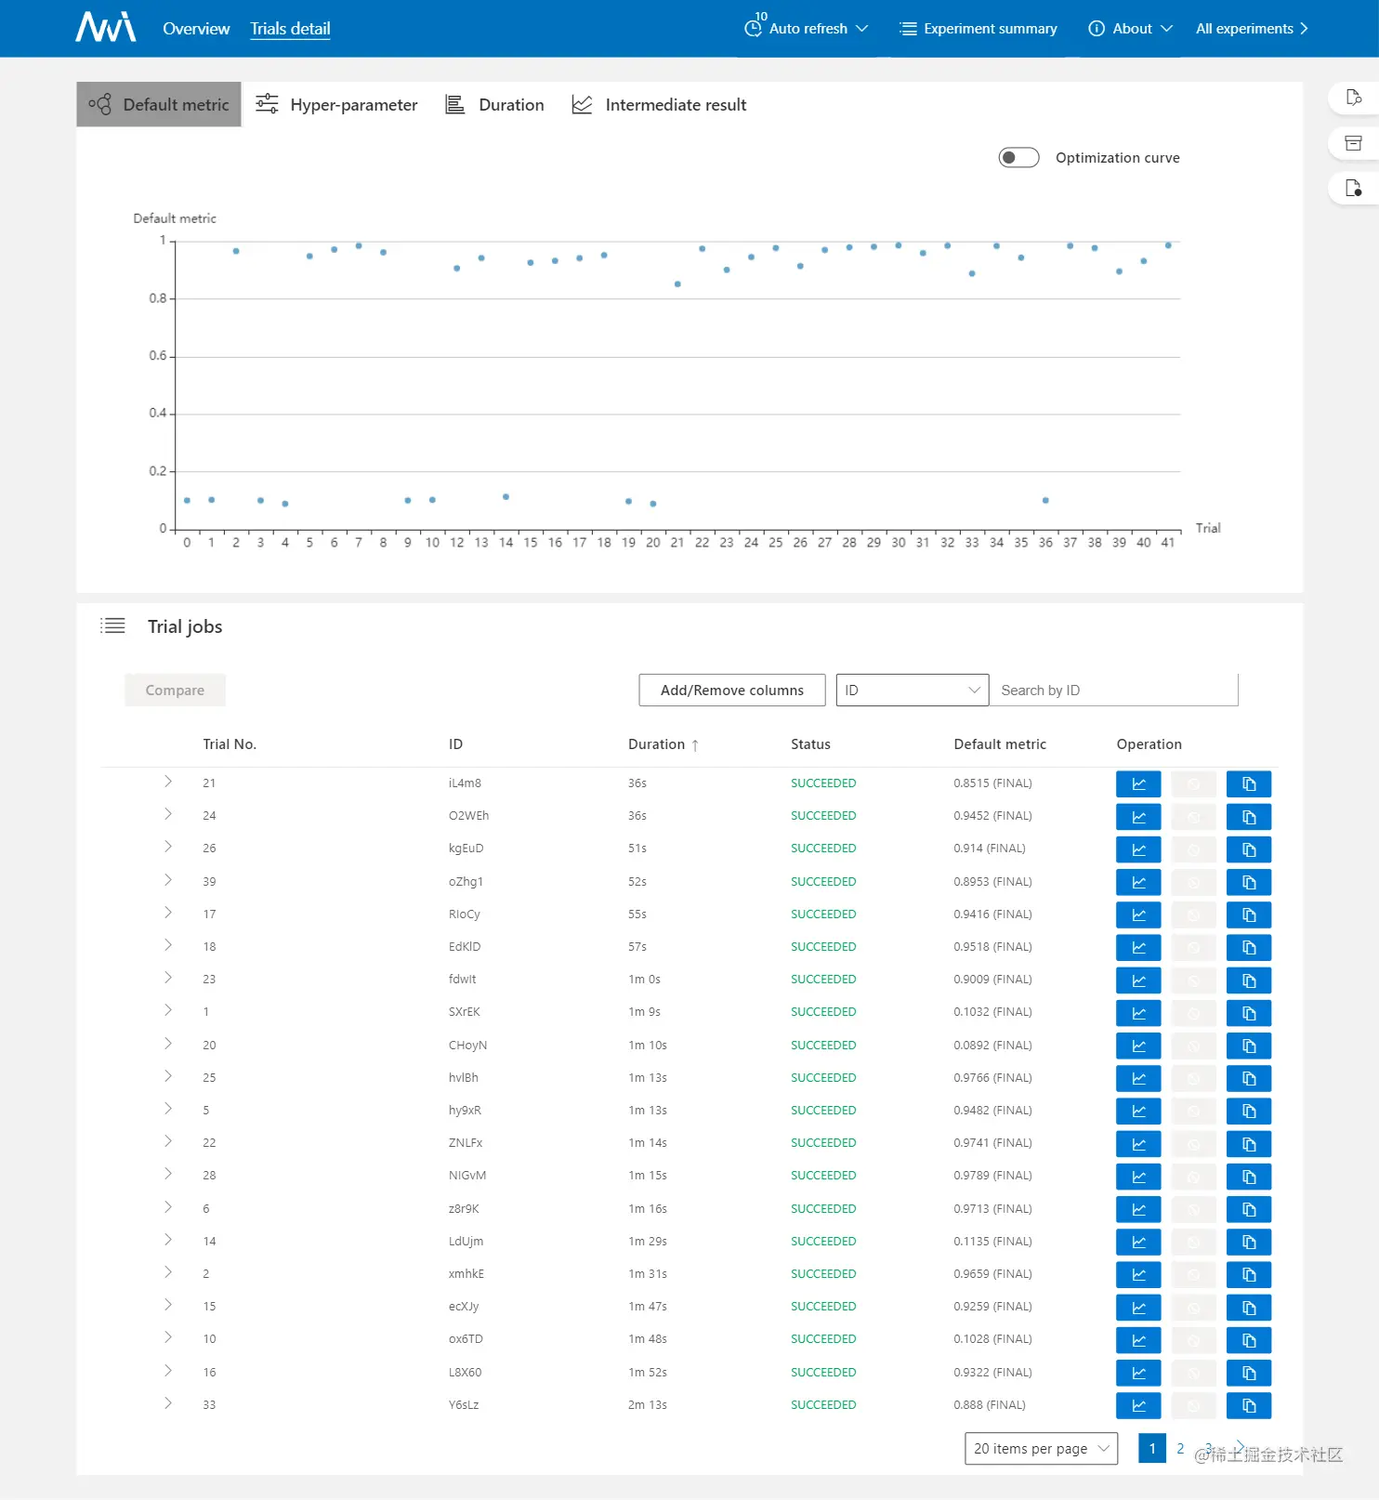Expand details of trial No. 21
1379x1500 pixels.
168,783
